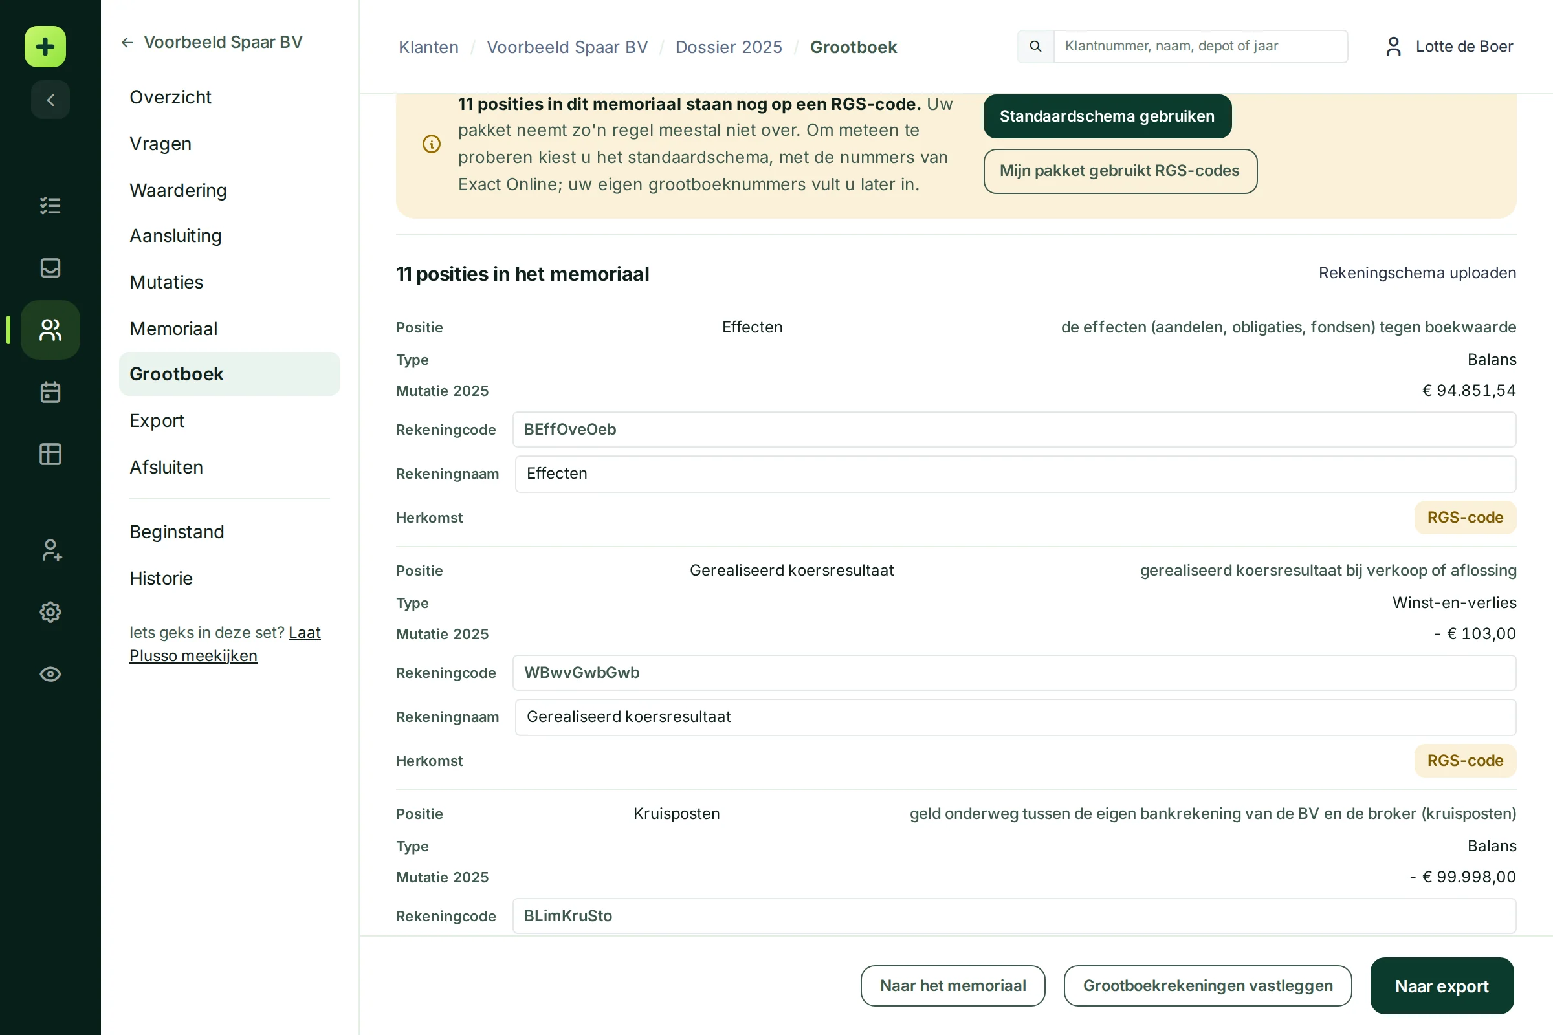Edit Rekeningcode field BLimKruSto
The image size is (1553, 1035).
(x=1014, y=916)
